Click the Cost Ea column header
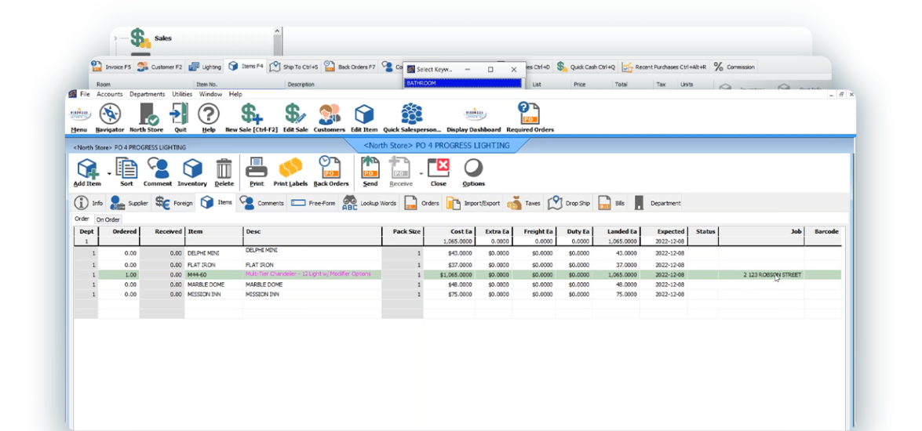Viewport: 922px width, 431px height. tap(450, 232)
